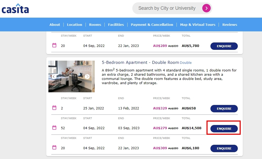The image size is (262, 159).
Task: View the Reviews section
Action: coord(230,25)
